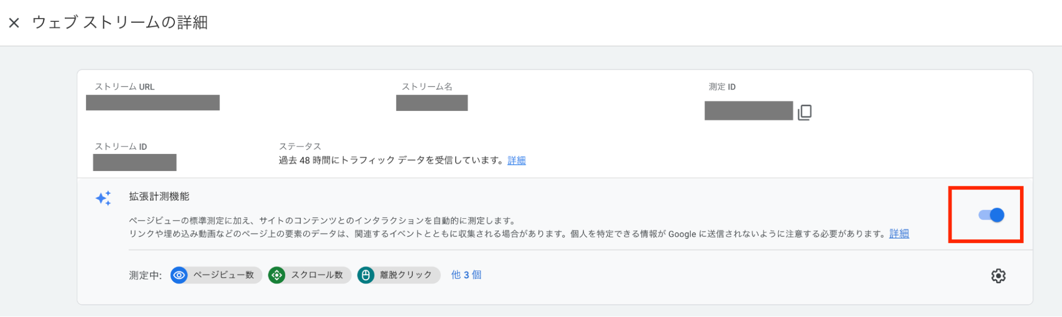Click the ステータス label
1062x317 pixels.
pos(300,147)
